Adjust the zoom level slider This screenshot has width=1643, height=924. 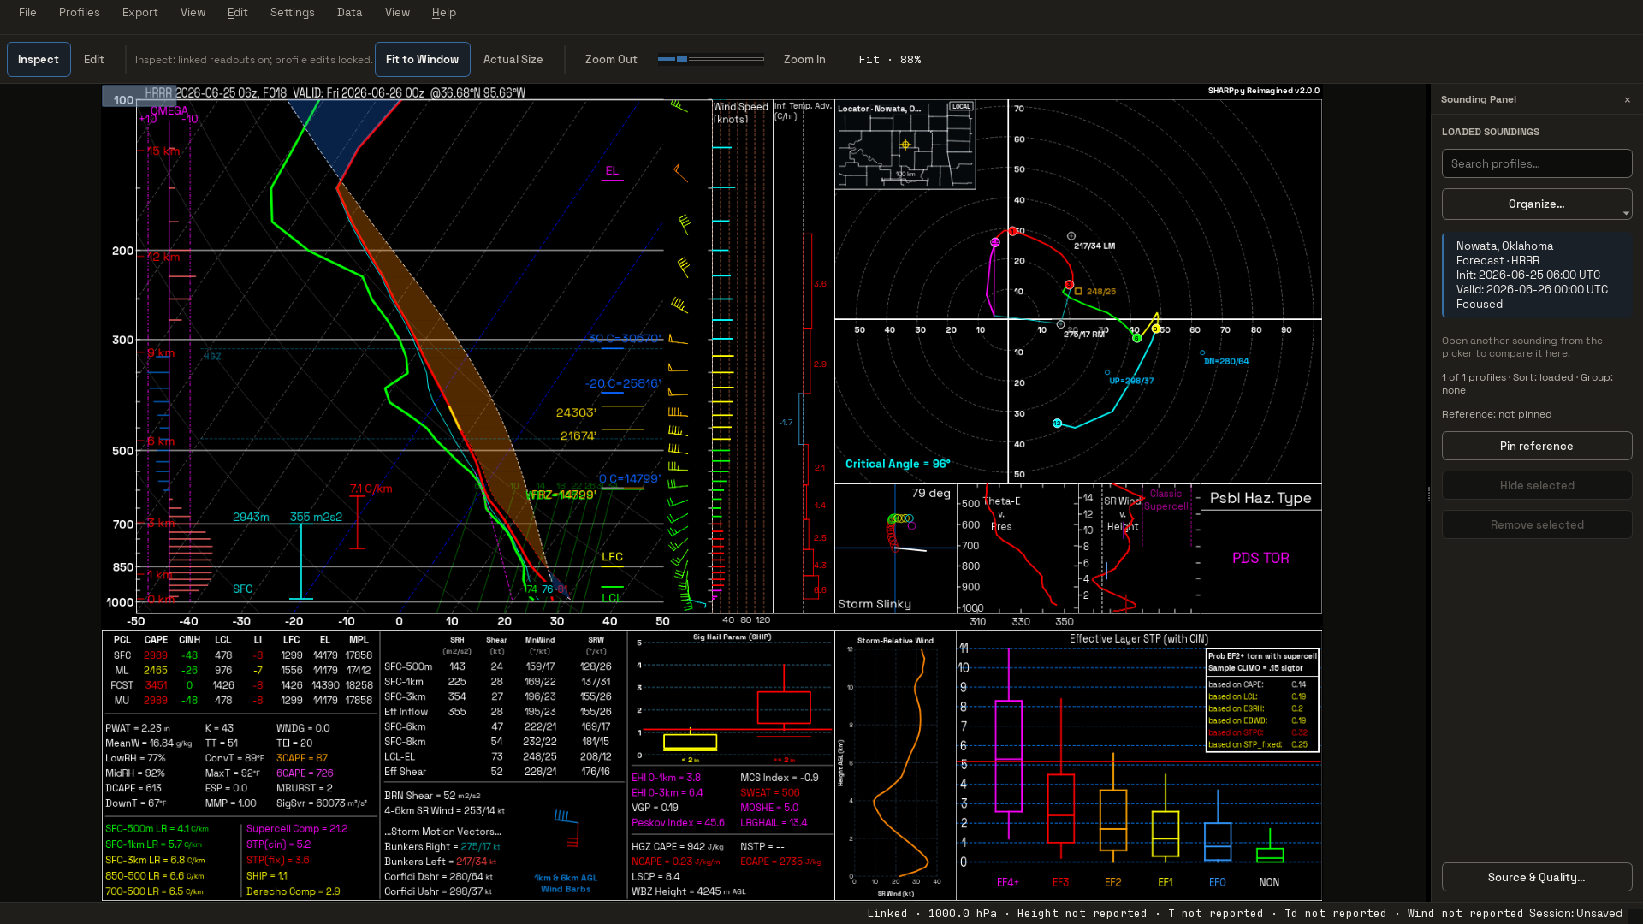point(710,59)
